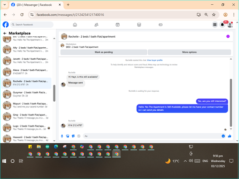Click the back arrow beside Marketplace
Screen dimensions: 239x179
[x=5, y=33]
